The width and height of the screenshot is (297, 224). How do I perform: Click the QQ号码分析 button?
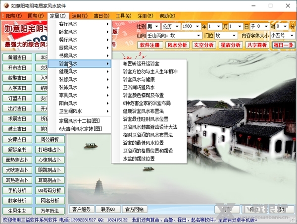[50, 190]
